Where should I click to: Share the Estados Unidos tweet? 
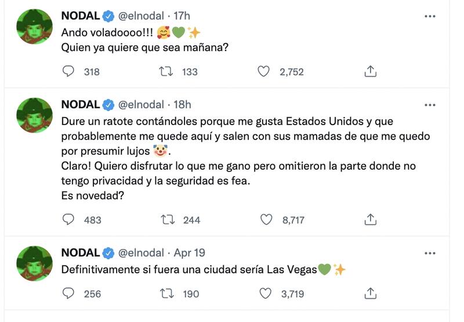(371, 219)
